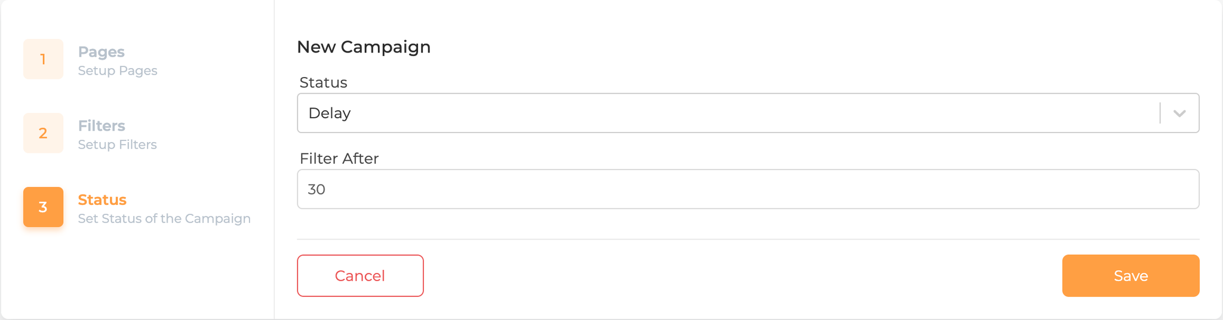Select the Status step title
This screenshot has height=320, width=1223.
[102, 200]
